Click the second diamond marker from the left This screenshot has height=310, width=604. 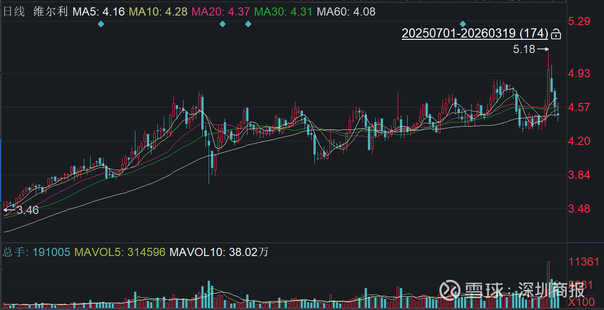(222, 24)
